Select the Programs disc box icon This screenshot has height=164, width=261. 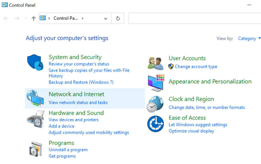[x=35, y=149]
